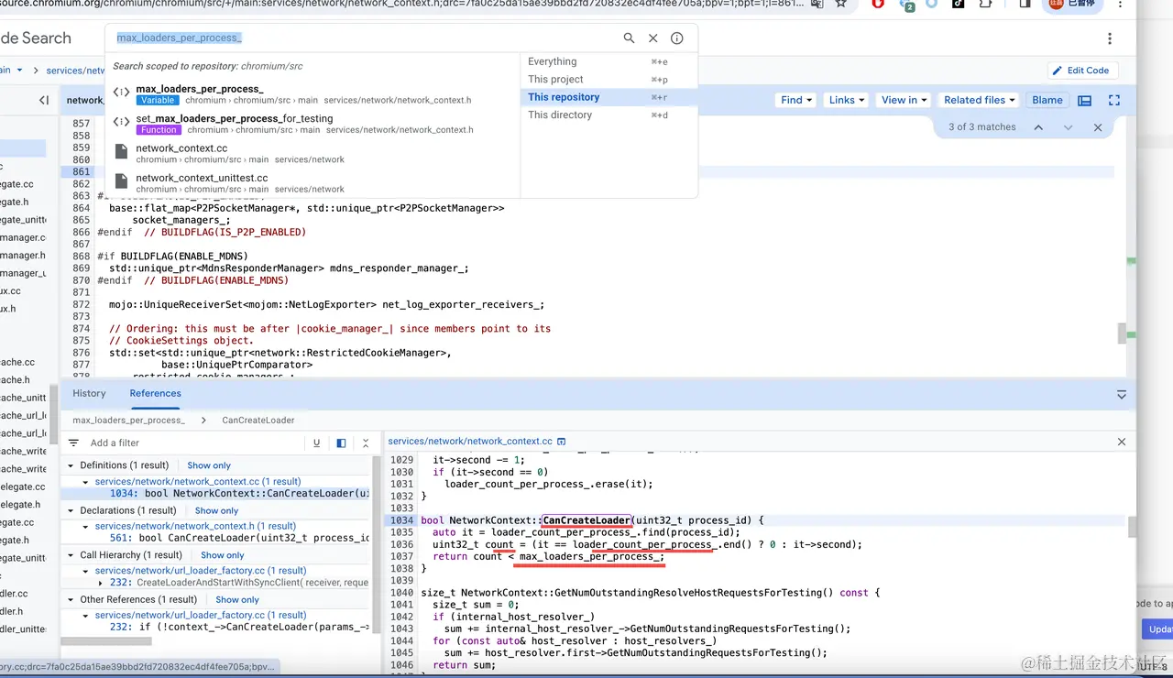1173x678 pixels.
Task: Clear the search box with X icon
Action: [x=653, y=38]
